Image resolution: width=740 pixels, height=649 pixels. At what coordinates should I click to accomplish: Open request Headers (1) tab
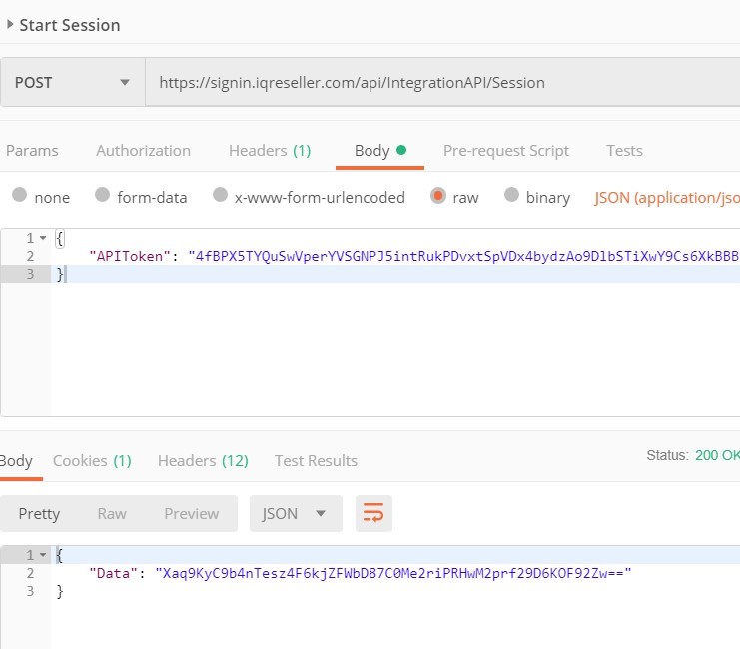(270, 151)
